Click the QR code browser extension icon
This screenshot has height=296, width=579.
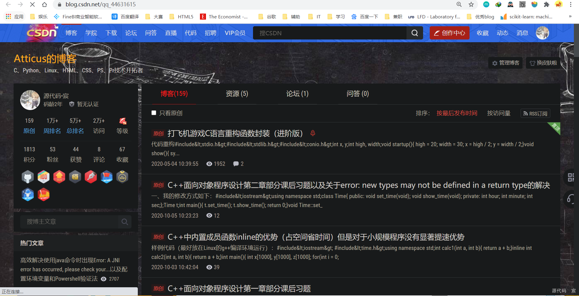[x=522, y=5]
